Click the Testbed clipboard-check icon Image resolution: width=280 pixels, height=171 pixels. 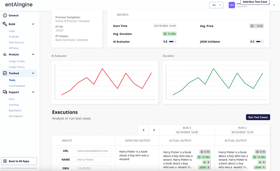coord(5,73)
